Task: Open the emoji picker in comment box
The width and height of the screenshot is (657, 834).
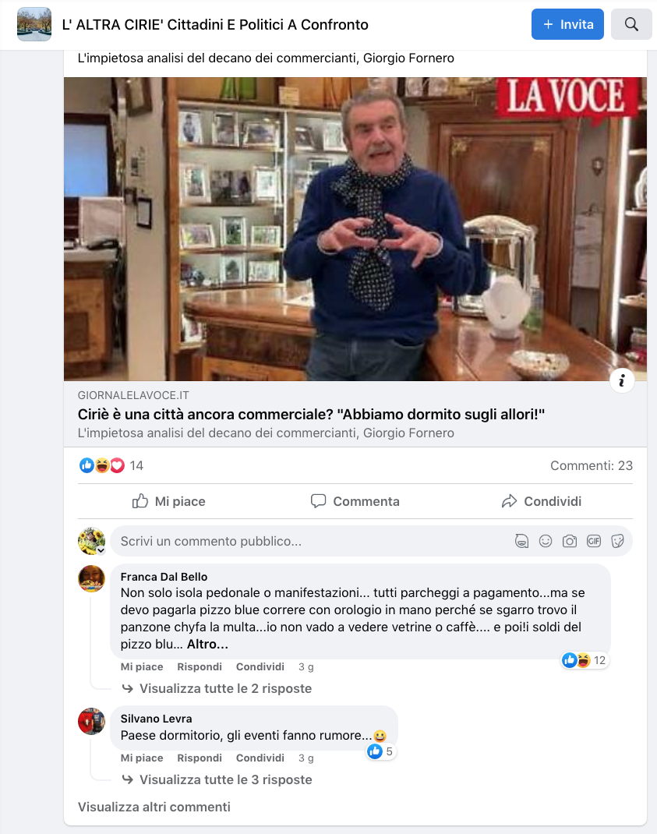Action: point(546,542)
